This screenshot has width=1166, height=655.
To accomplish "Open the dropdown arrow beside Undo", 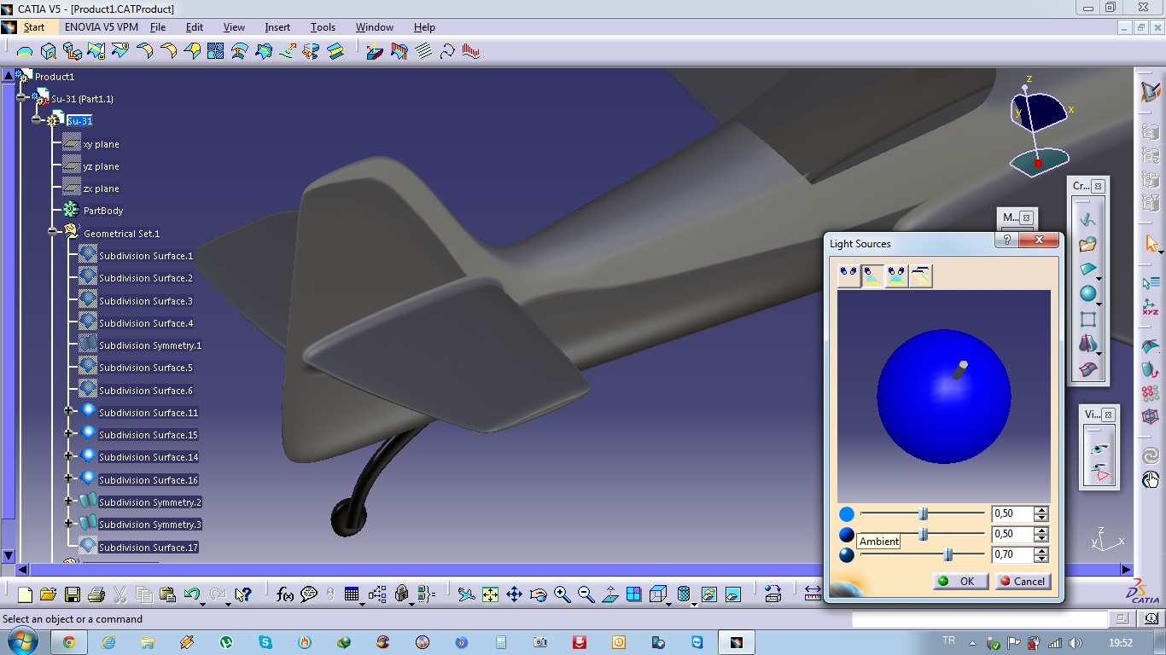I will (202, 604).
